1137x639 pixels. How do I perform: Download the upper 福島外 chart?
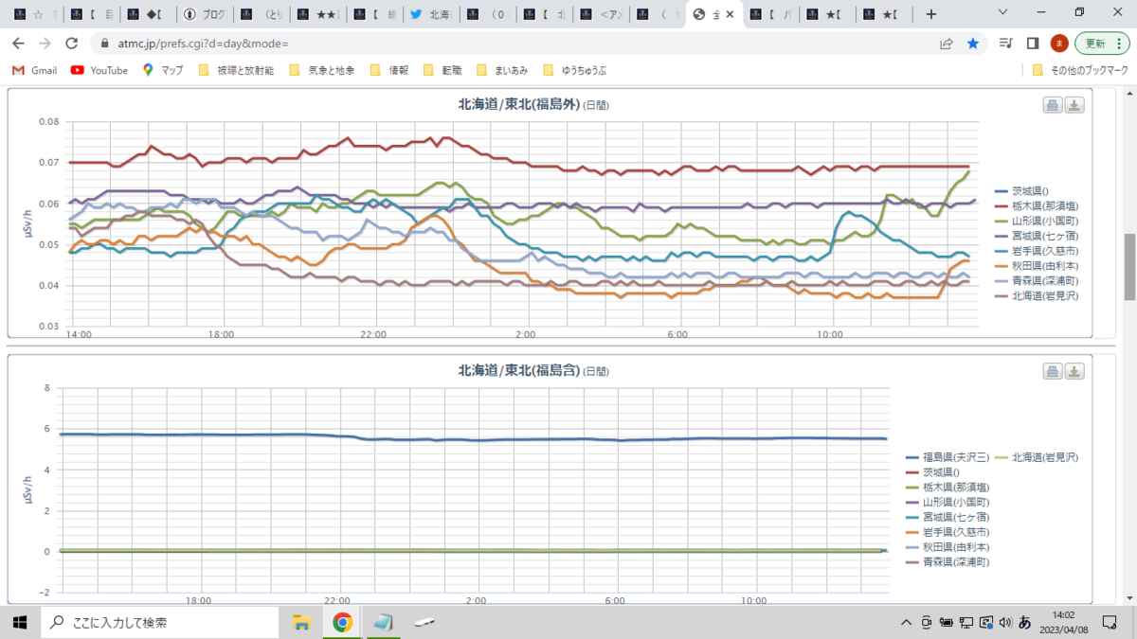point(1074,105)
